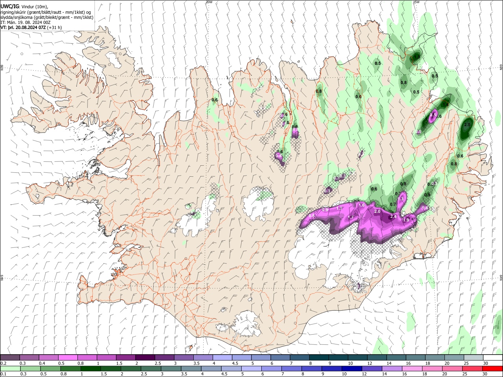Pick bottom-row light pink swatch between 16 and 18
The image size is (503, 377).
click(x=412, y=368)
